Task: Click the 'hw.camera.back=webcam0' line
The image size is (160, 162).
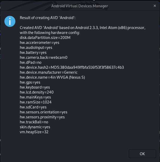Action: [x=43, y=57]
